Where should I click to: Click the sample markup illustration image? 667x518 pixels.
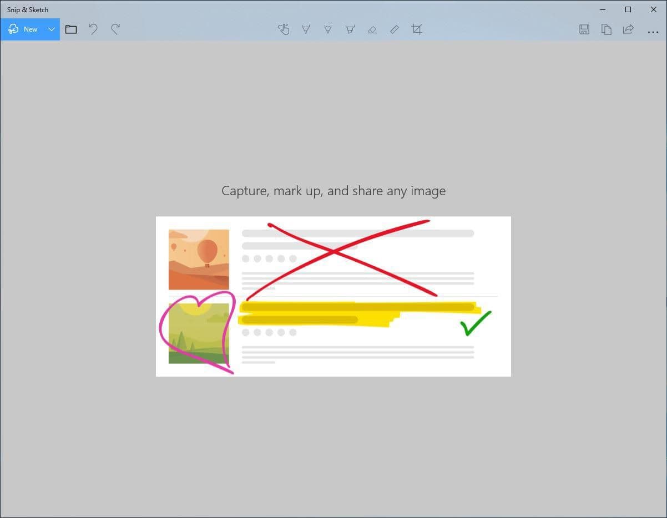coord(333,296)
